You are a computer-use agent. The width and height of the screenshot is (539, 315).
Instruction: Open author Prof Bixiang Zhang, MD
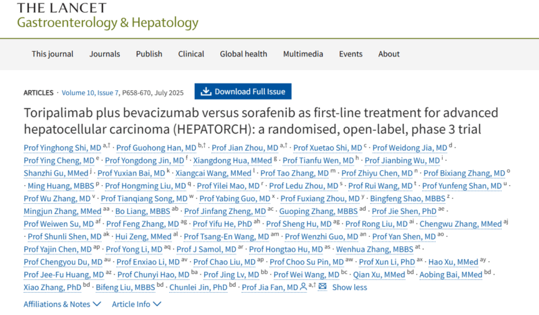click(464, 174)
